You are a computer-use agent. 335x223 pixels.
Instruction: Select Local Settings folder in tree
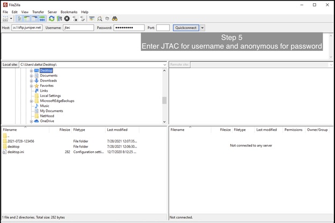(50, 96)
